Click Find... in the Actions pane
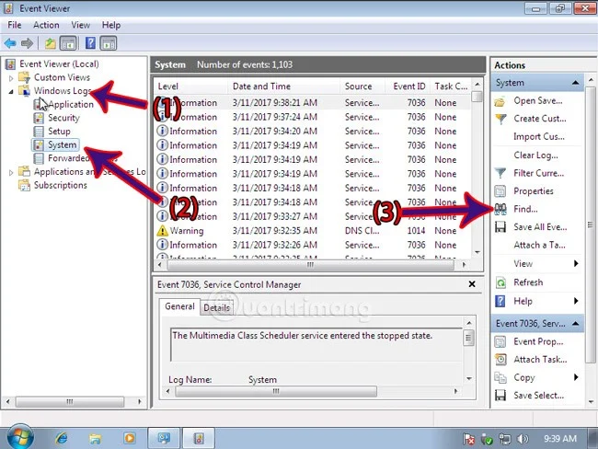598x449 pixels. (526, 210)
